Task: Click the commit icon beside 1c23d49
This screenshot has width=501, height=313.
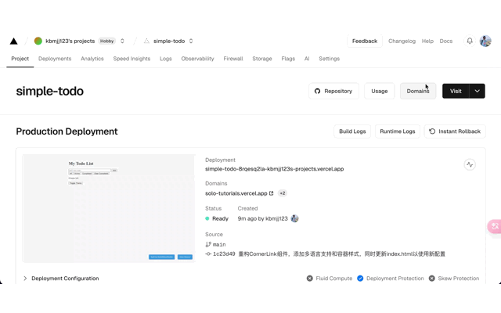Action: [208, 254]
